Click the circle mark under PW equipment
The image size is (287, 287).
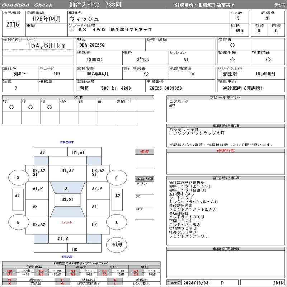pos(49,107)
